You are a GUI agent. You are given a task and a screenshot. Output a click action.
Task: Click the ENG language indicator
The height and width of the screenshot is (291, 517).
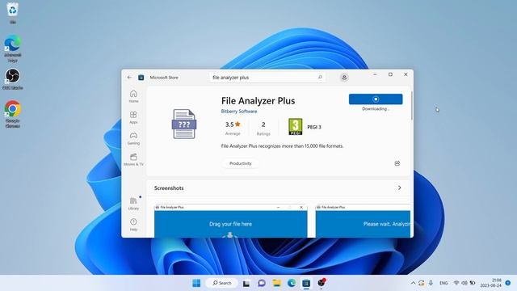[443, 283]
